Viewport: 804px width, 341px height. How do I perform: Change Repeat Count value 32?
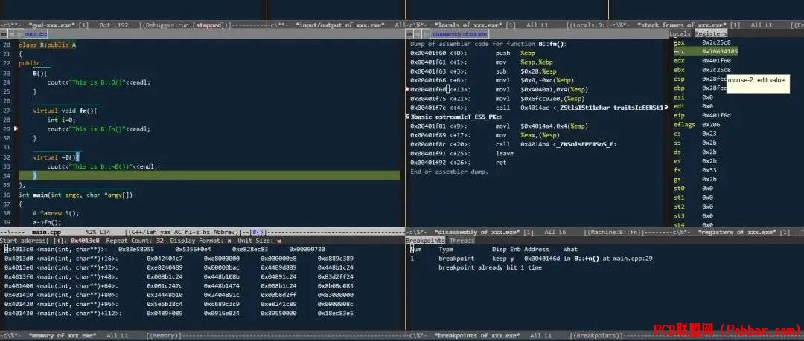point(160,241)
